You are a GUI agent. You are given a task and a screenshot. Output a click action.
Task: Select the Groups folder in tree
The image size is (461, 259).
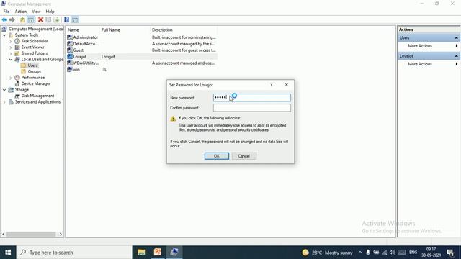[x=35, y=72]
